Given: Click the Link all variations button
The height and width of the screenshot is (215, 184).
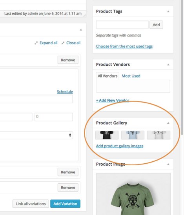Looking at the screenshot, I should (31, 204).
